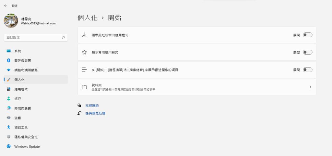Toggle 顯示最近新增的應用程式 switch on
Screen dimensions: 332x156
[307, 35]
